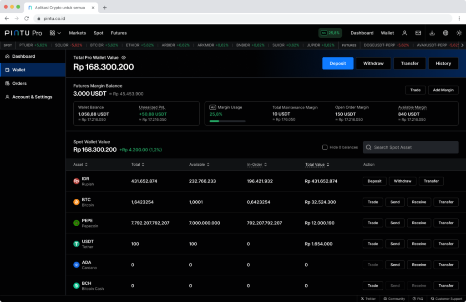Screen dimensions: 466x302
Task: Click the PEPE Pepecoin coin icon
Action: pos(76,223)
